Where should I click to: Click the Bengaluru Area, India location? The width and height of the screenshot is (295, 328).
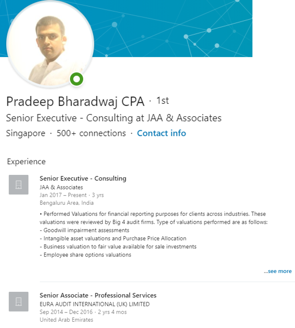(67, 203)
